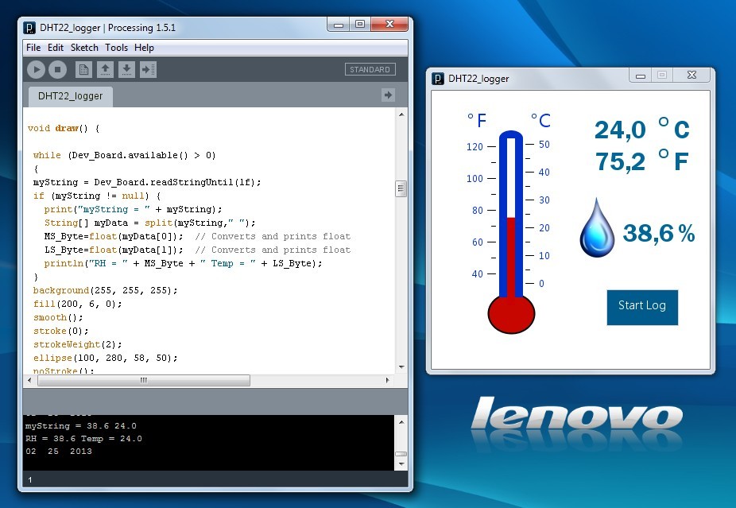Minimize the DHT22_logger output window
This screenshot has width=736, height=508.
coord(641,75)
